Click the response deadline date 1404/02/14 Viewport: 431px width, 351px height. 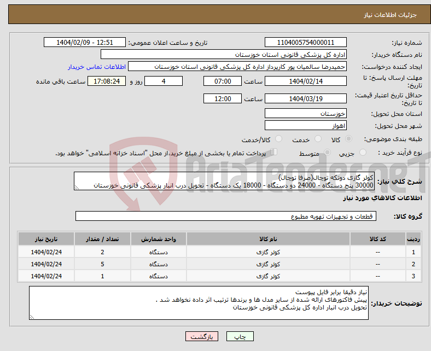click(x=306, y=81)
